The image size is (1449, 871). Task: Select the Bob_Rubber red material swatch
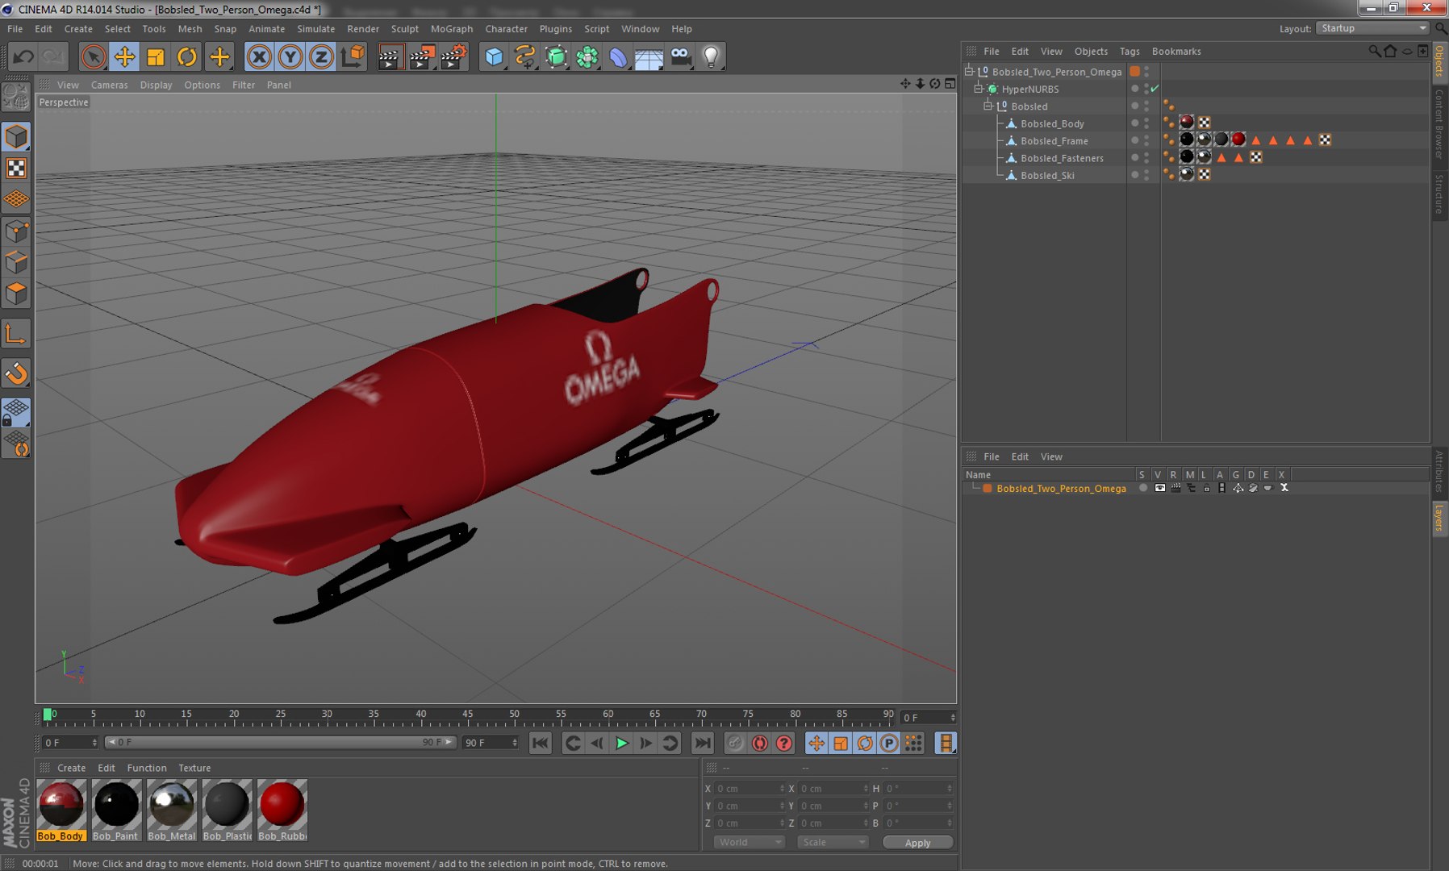[x=282, y=810]
